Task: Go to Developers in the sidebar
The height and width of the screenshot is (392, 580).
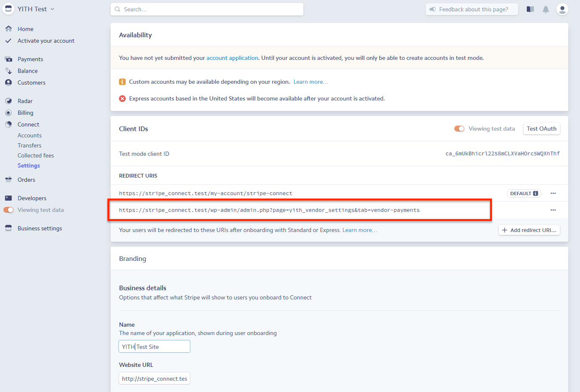Action: point(32,198)
